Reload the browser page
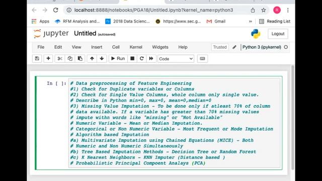The height and width of the screenshot is (181, 322). point(56,10)
